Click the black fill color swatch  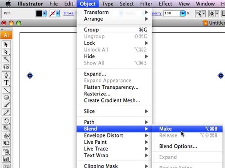point(39,13)
